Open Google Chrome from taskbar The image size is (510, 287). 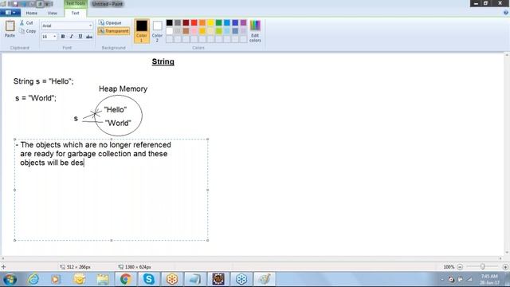[x=126, y=279]
